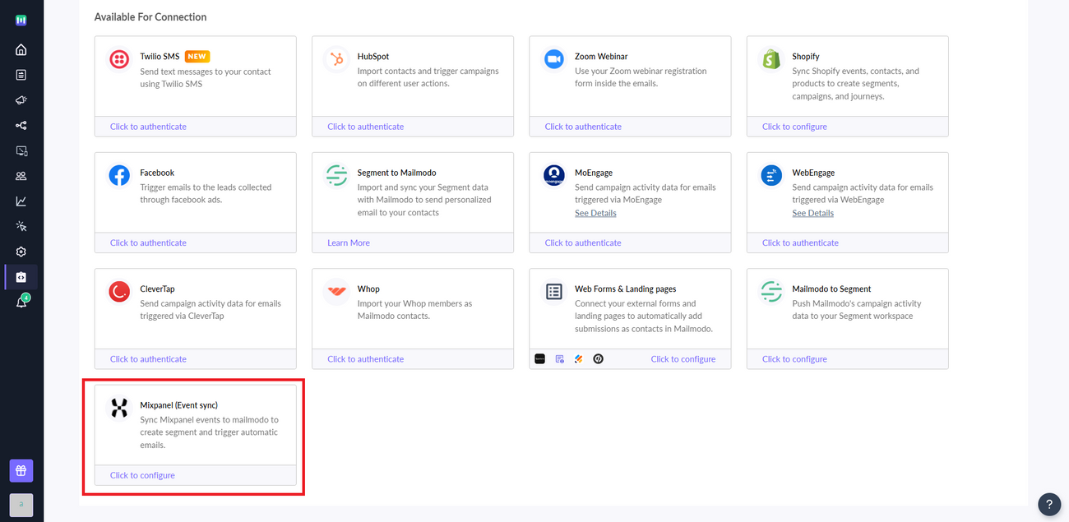Open See Details under MoEngage
Viewport: 1069px width, 522px height.
tap(595, 213)
